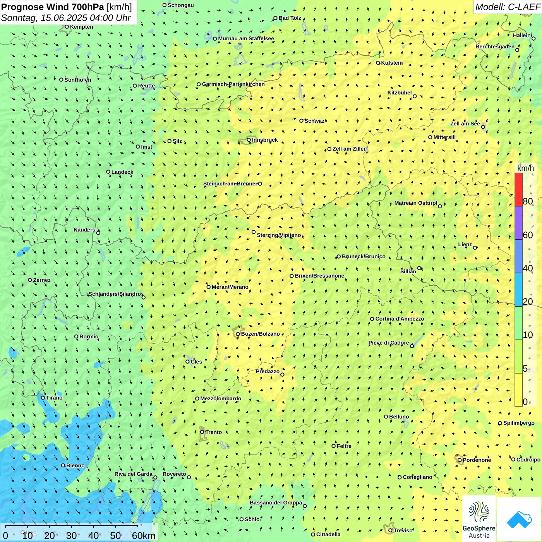
Task: Click the Codroipo city label
Action: [x=528, y=460]
